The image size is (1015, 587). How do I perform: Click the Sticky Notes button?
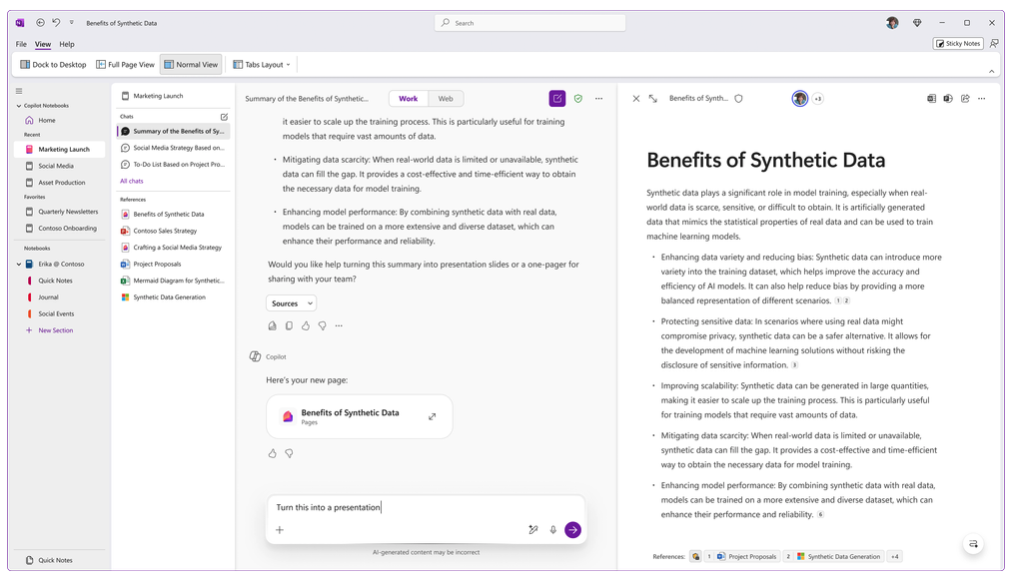958,44
